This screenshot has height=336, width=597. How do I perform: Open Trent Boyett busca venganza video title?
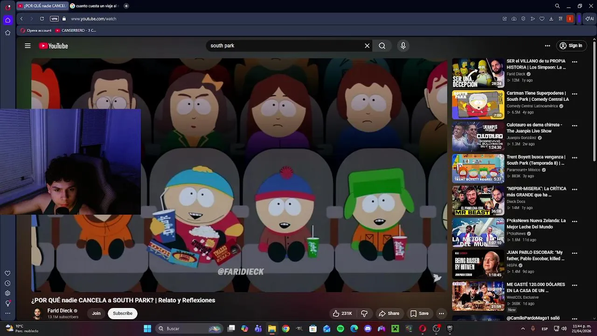(x=536, y=160)
